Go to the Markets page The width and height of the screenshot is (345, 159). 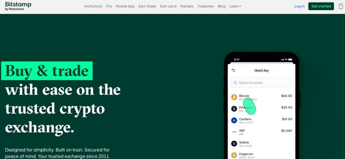pyautogui.click(x=187, y=6)
